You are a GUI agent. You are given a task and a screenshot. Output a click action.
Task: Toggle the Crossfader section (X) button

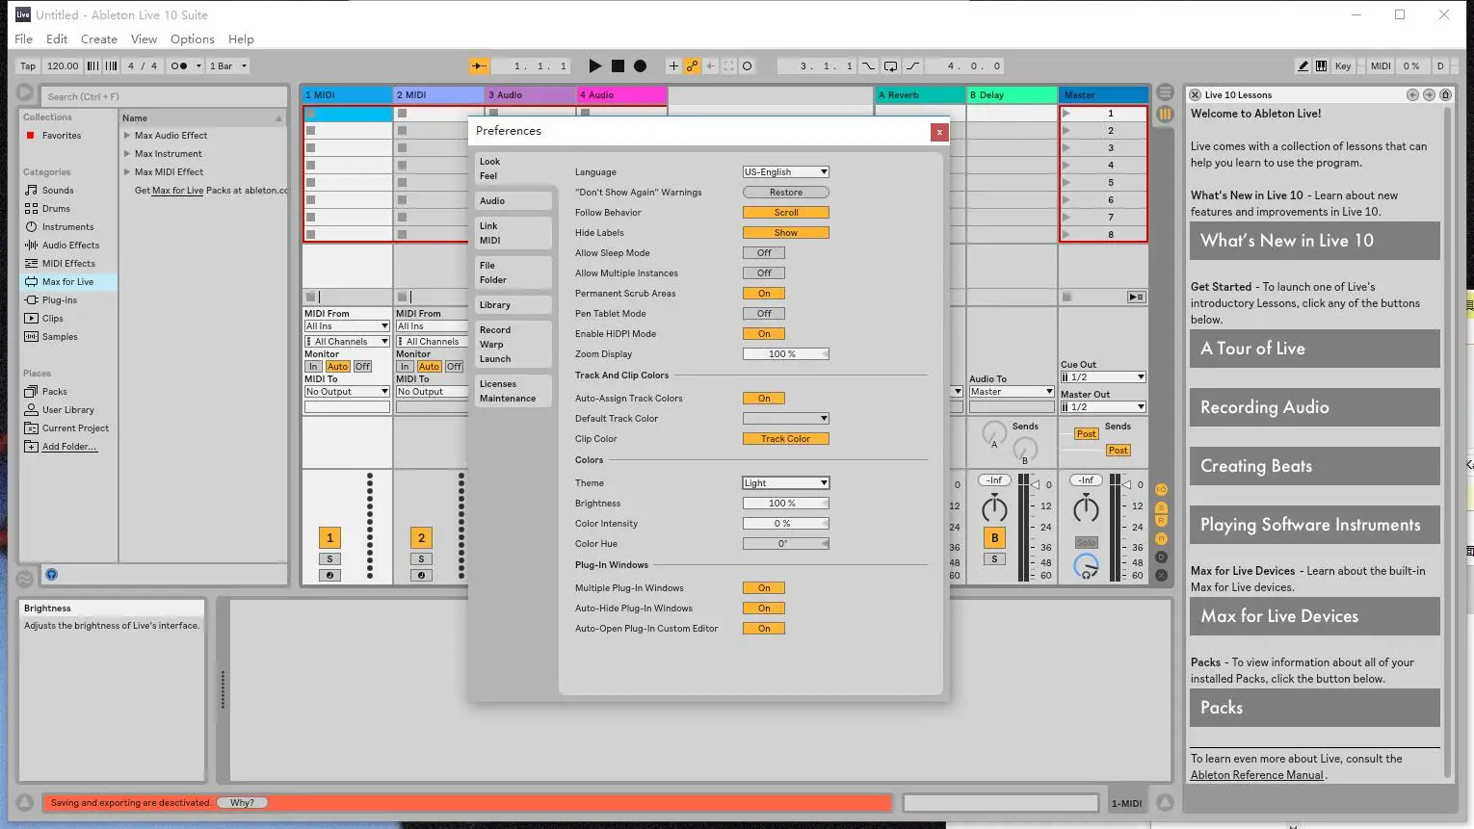tap(1161, 575)
